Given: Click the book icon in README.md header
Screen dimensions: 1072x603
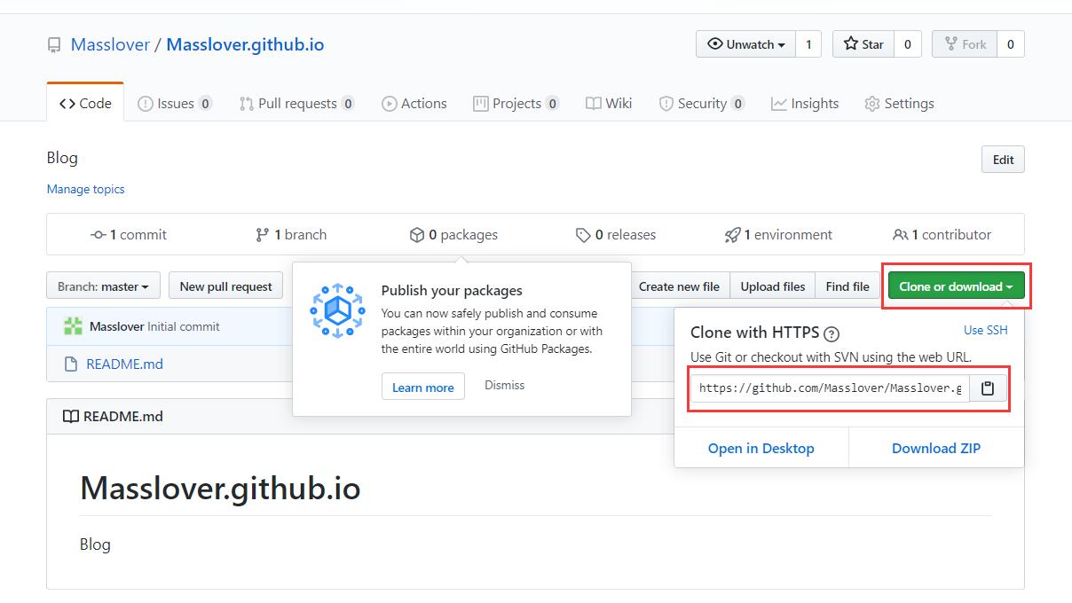Looking at the screenshot, I should coord(71,416).
